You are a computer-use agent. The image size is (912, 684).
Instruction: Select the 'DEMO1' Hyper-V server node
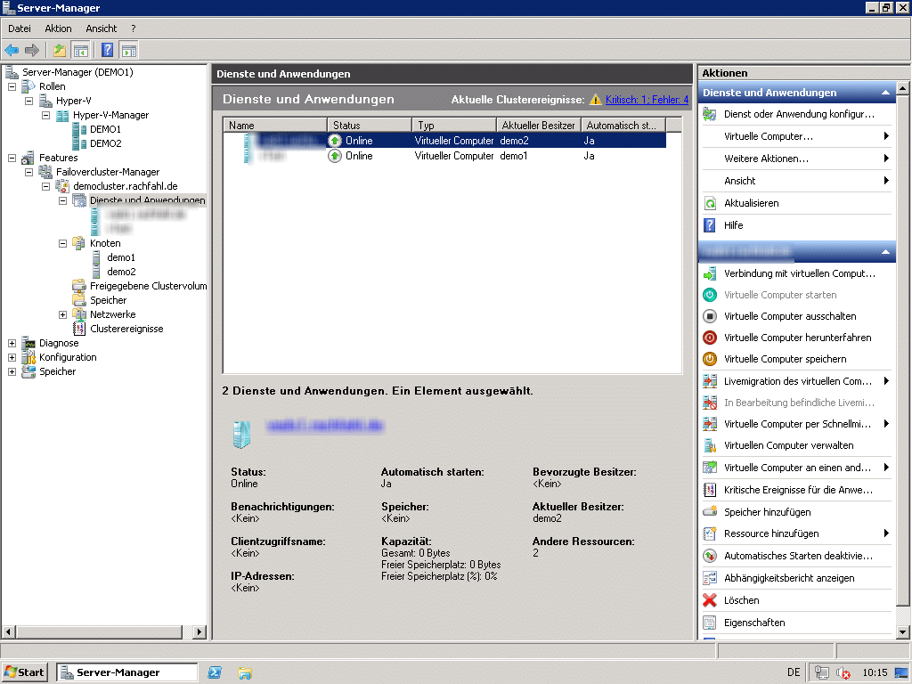click(105, 129)
